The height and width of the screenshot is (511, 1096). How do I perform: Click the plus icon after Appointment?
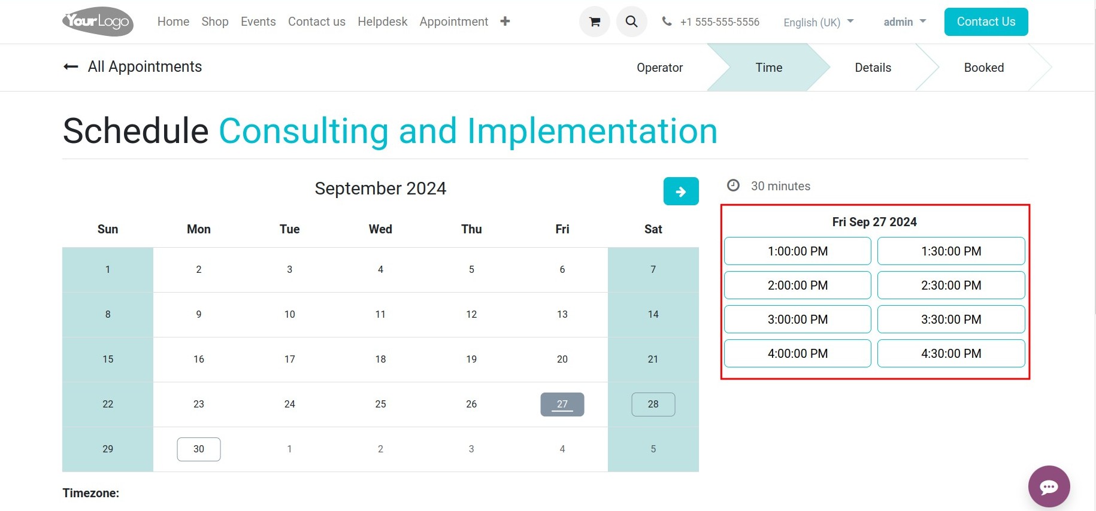tap(505, 22)
